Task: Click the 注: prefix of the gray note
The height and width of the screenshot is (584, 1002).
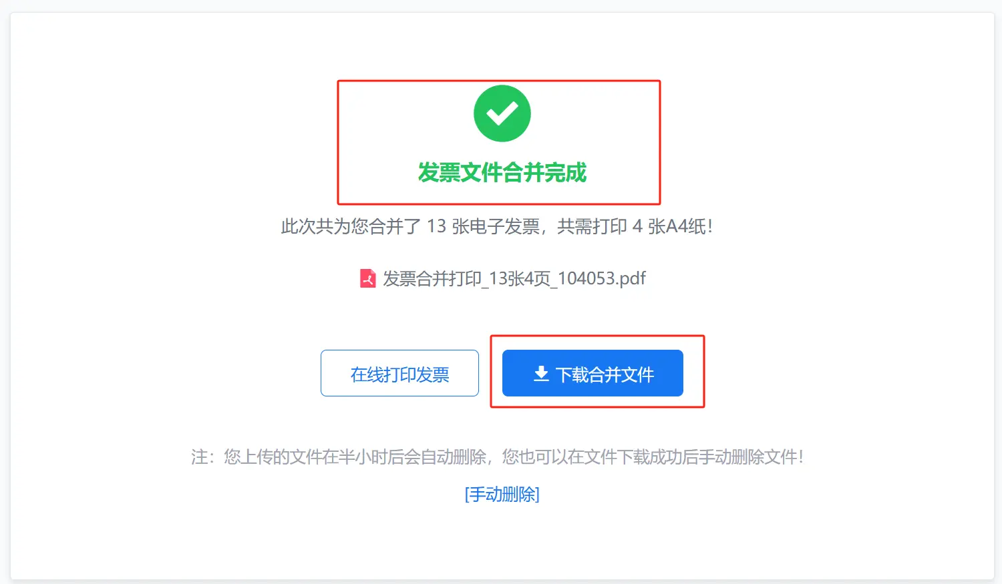Action: click(x=202, y=457)
